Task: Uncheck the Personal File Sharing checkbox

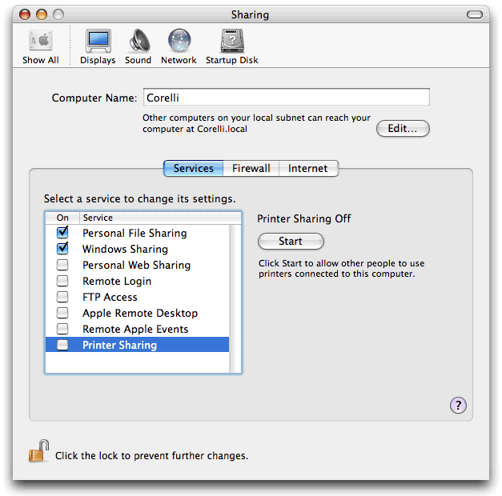Action: 62,233
